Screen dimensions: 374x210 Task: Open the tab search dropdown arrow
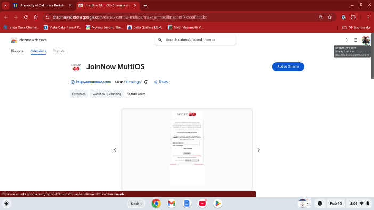click(x=5, y=5)
